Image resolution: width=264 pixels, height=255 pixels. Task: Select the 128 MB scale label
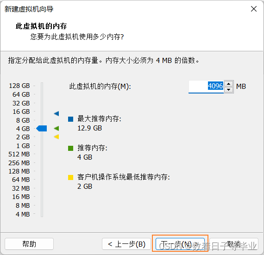click(19, 171)
